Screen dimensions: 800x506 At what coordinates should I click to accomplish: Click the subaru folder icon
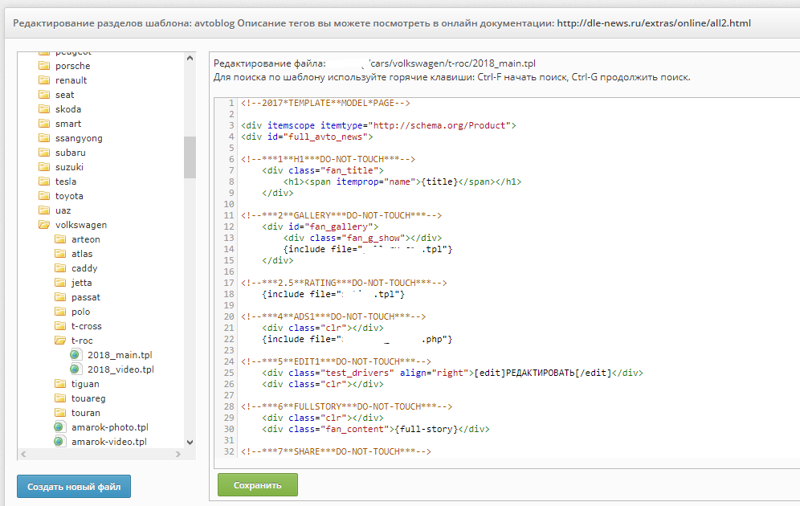44,153
